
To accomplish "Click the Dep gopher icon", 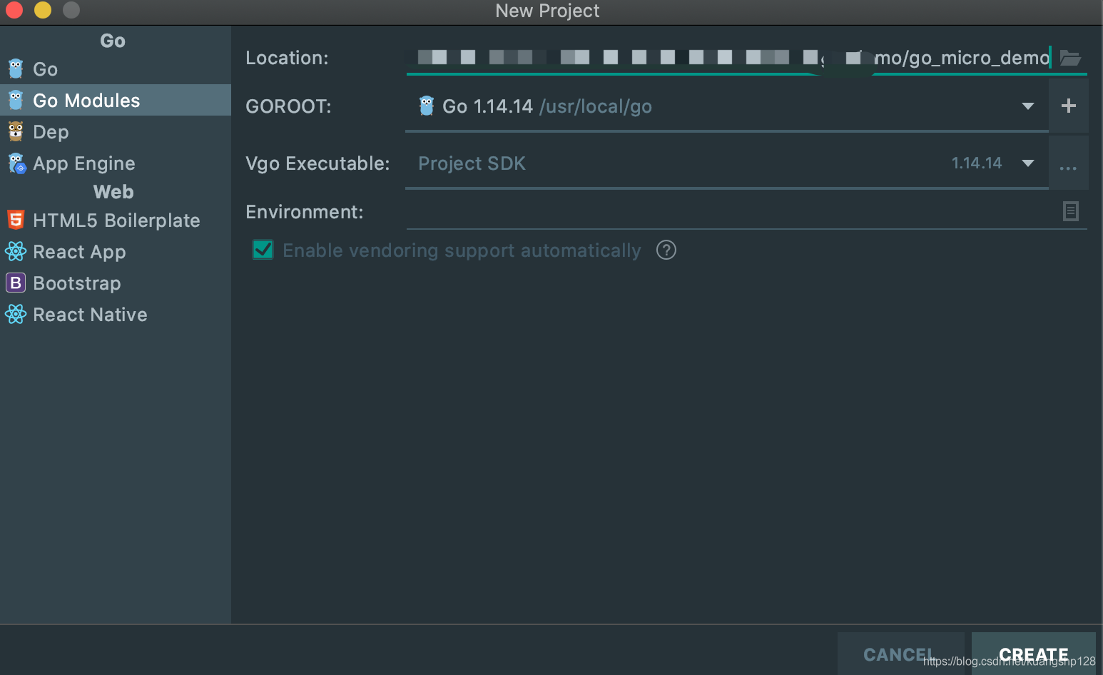I will pyautogui.click(x=16, y=131).
